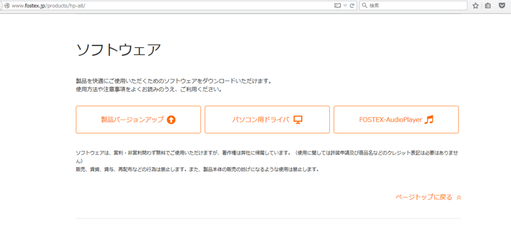
Task: Bookmark this page with star icon
Action: tap(476, 6)
